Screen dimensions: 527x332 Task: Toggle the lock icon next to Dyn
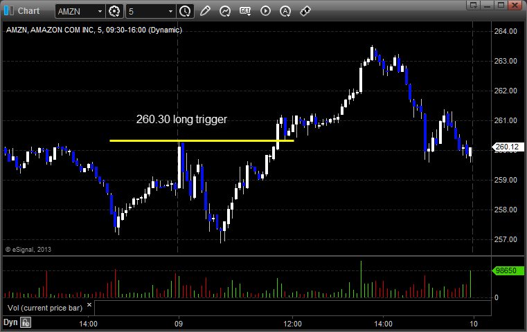coord(26,322)
